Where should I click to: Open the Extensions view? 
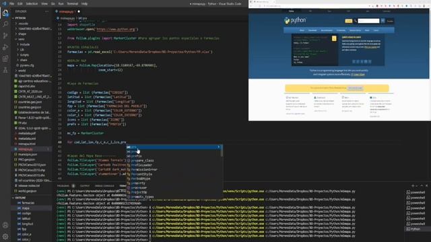pos(5,58)
